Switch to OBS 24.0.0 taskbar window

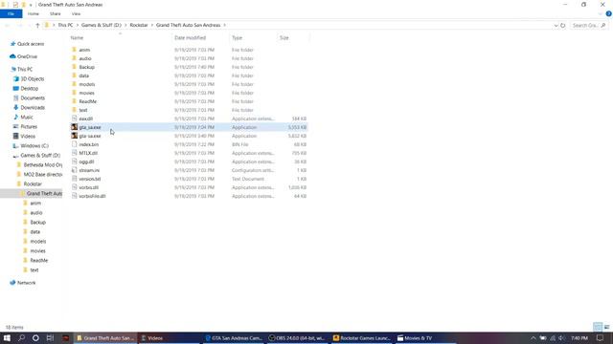tap(297, 338)
